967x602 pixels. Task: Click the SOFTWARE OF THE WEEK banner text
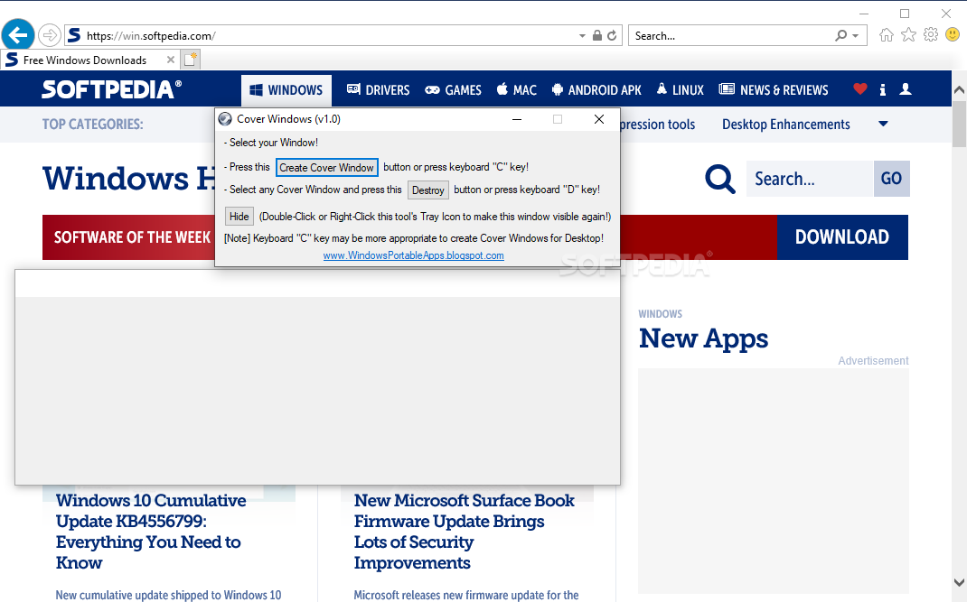pyautogui.click(x=132, y=237)
